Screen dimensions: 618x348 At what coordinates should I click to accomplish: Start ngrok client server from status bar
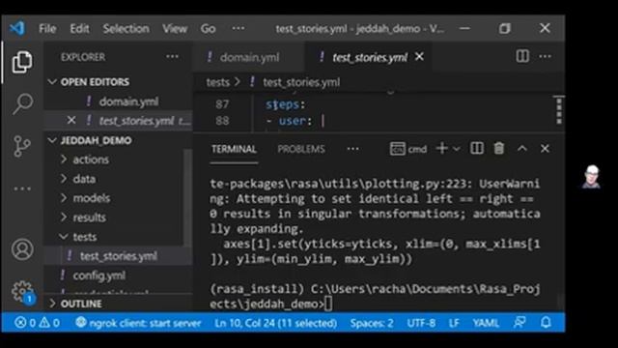(138, 323)
